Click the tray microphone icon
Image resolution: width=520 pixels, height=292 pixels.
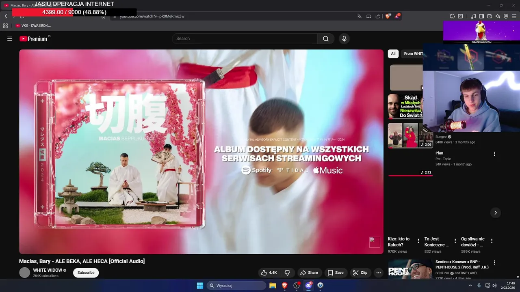pos(479,286)
